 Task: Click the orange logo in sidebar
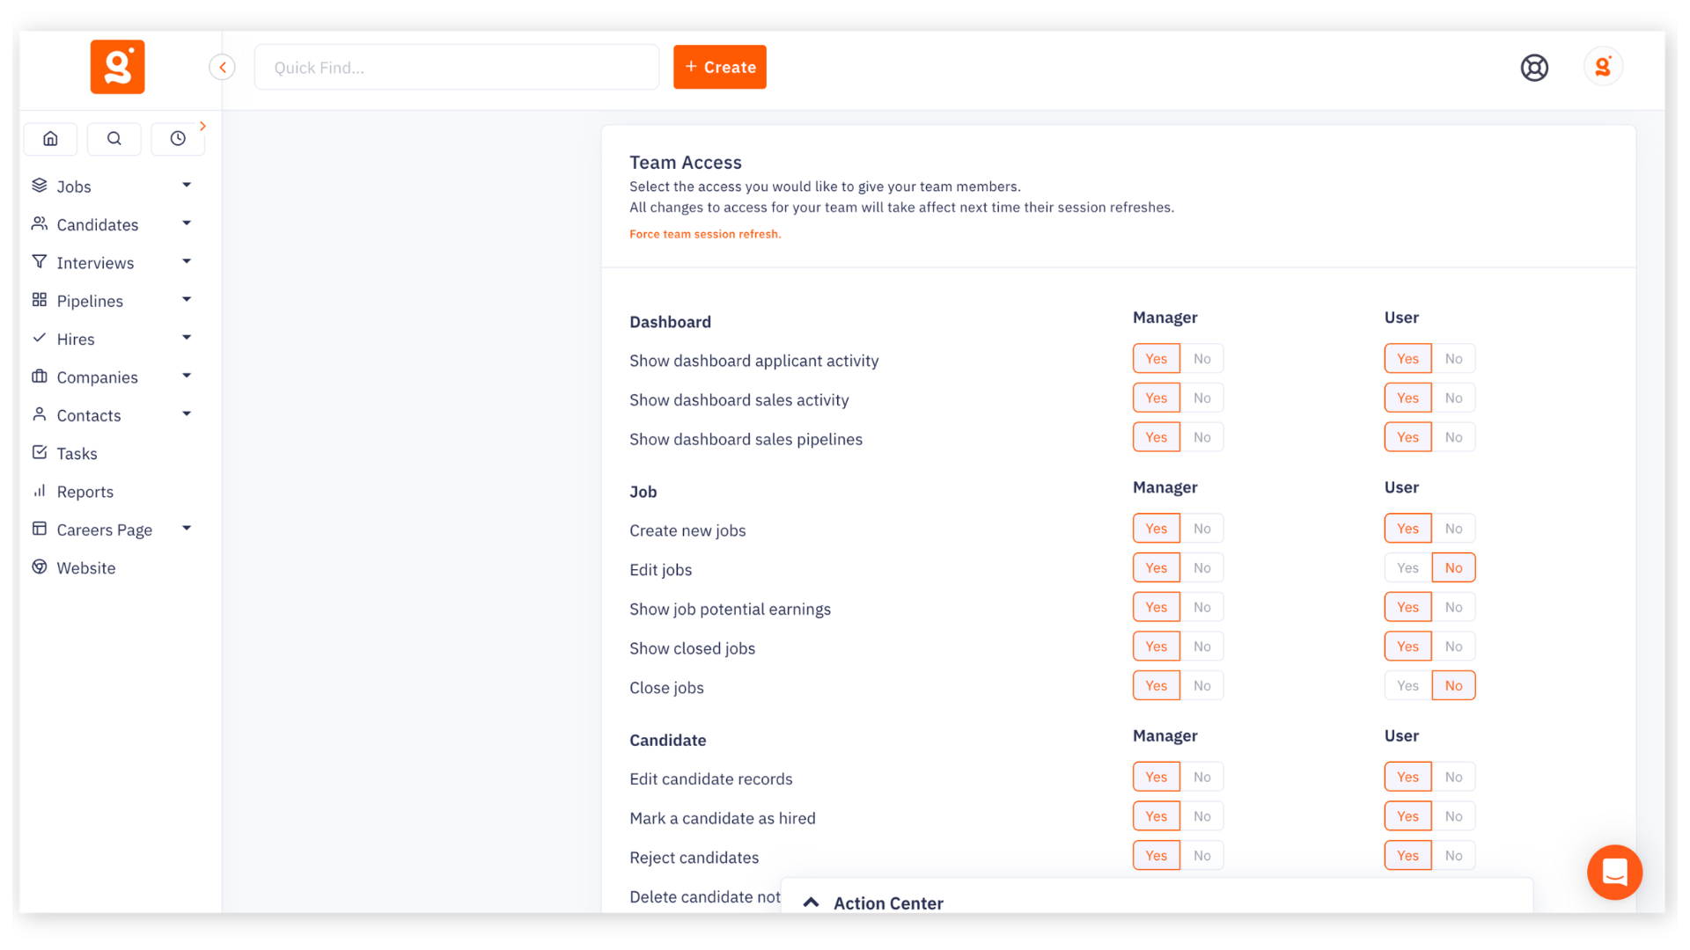coord(117,66)
